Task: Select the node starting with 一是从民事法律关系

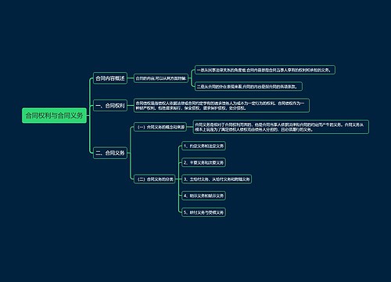Action: (265, 70)
